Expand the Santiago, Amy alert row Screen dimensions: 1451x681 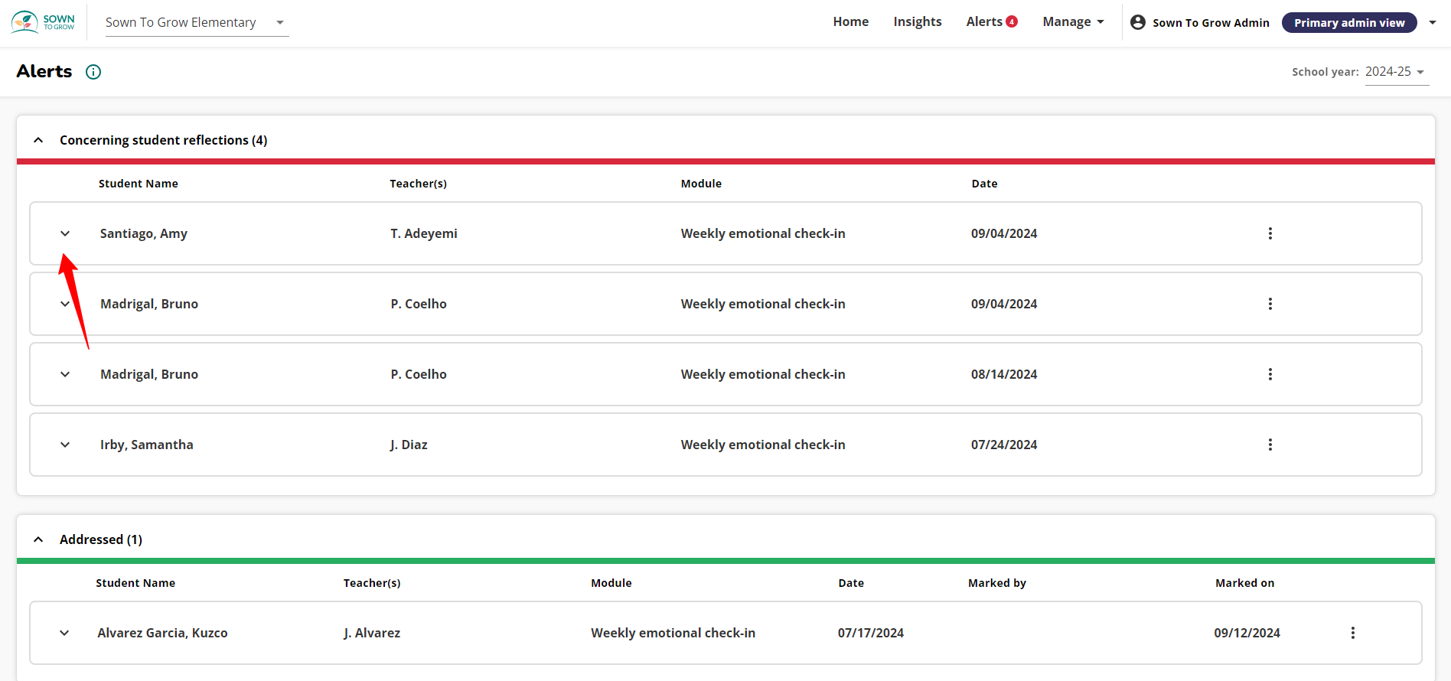[x=65, y=233]
